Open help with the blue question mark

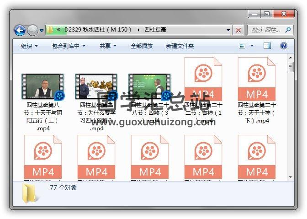[x=284, y=46]
